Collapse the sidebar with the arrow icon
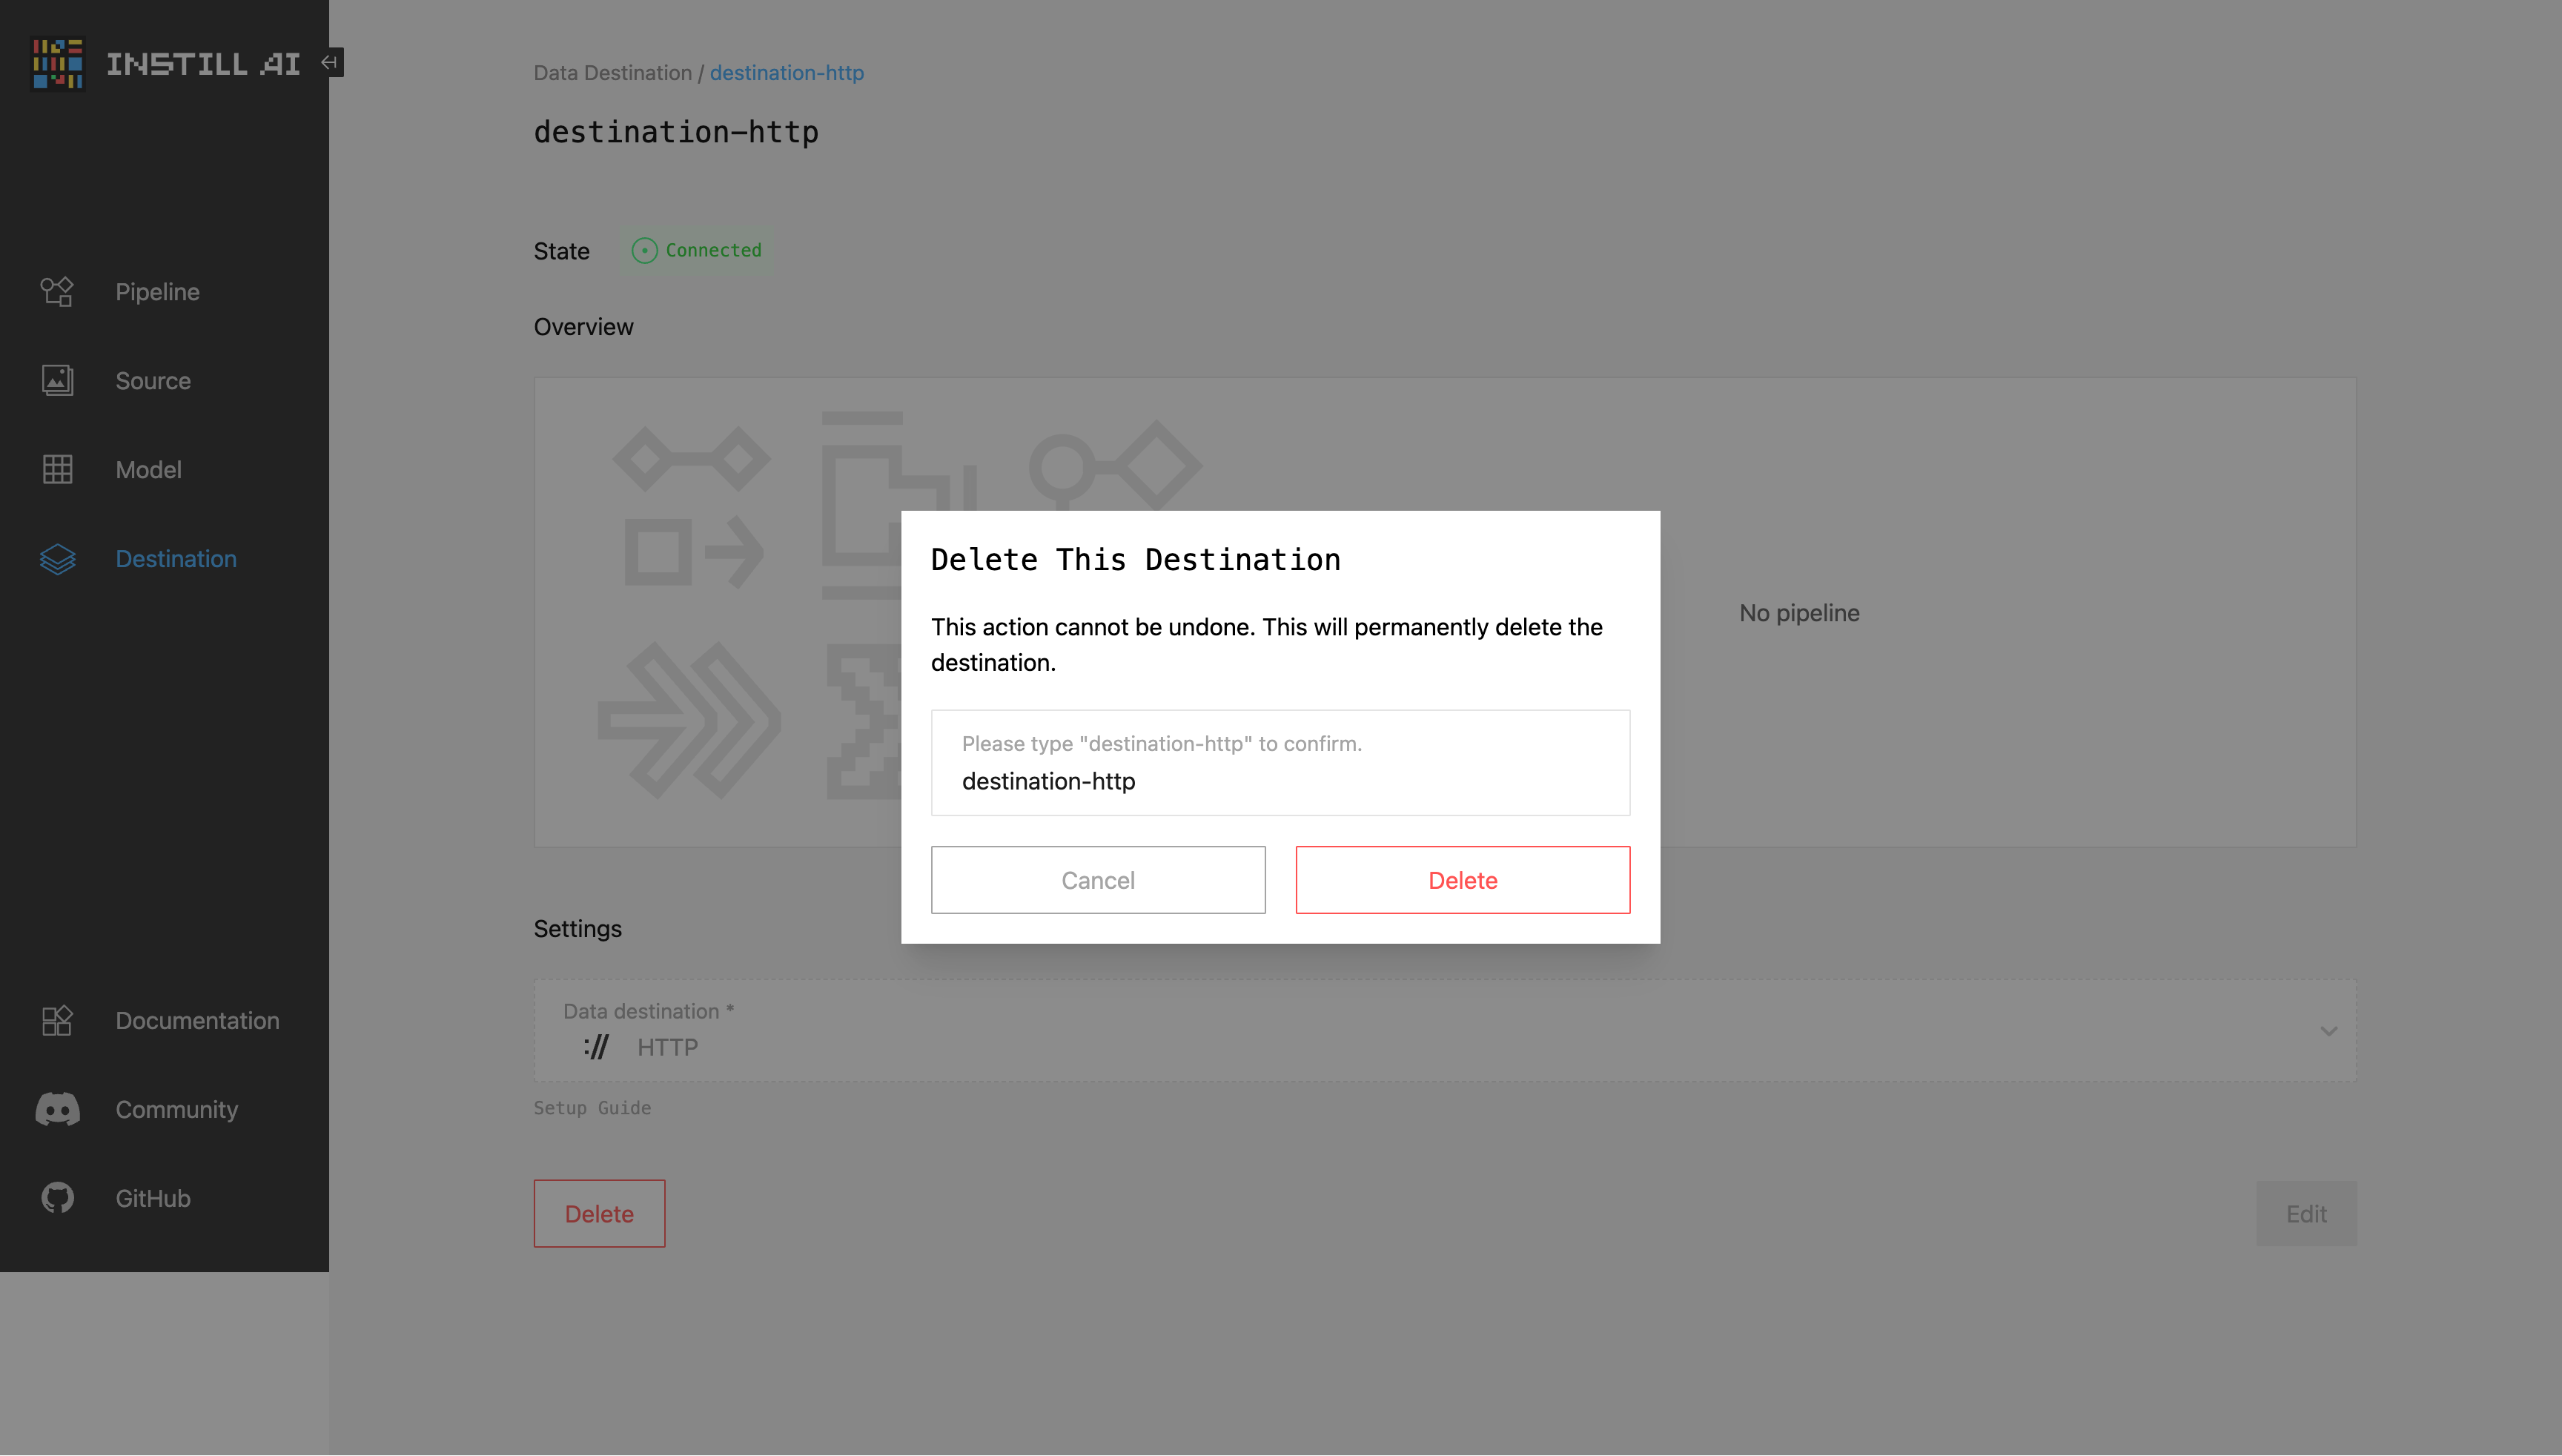 [329, 62]
